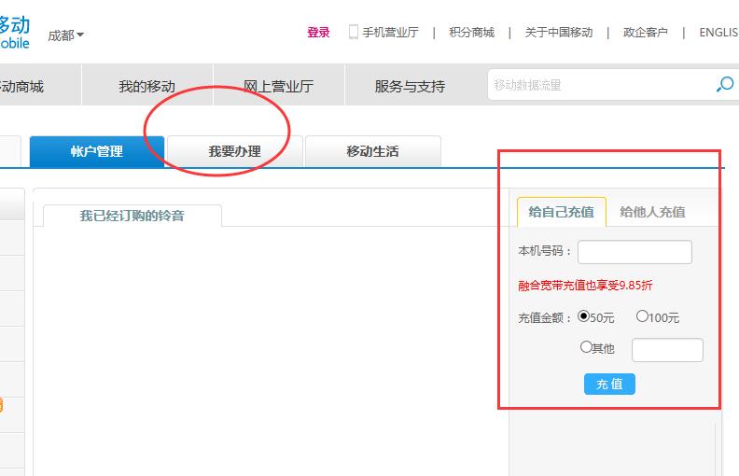
Task: Open 网上营业厅 navigation menu
Action: [279, 86]
